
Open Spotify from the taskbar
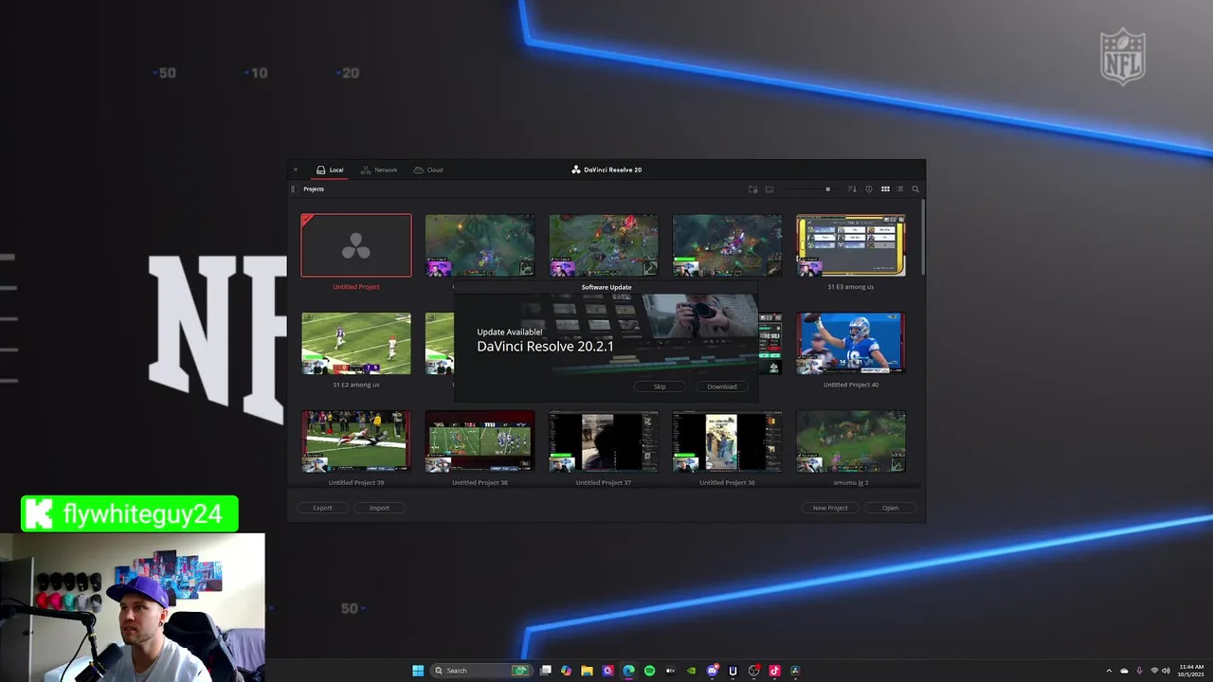point(649,671)
